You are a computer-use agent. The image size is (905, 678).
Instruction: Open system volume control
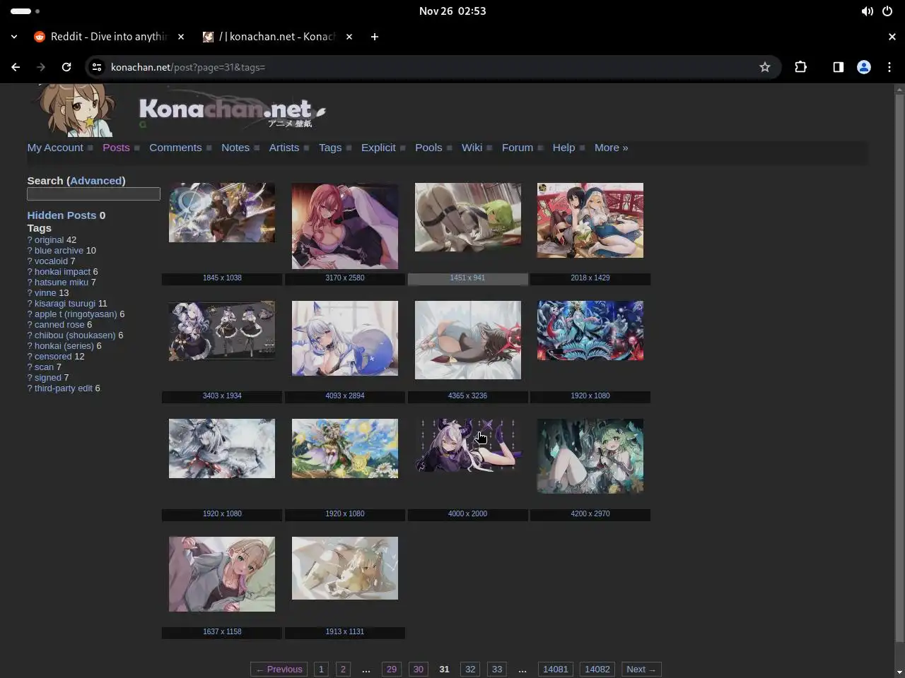tap(867, 11)
